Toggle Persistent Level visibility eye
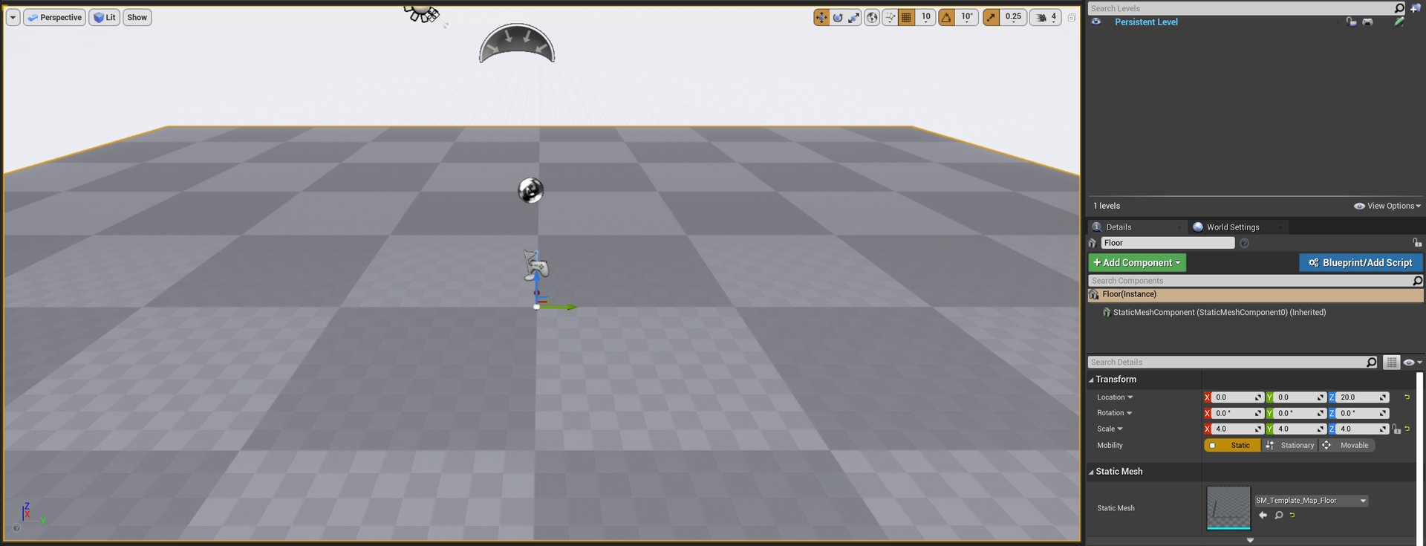The height and width of the screenshot is (546, 1426). pos(1096,22)
